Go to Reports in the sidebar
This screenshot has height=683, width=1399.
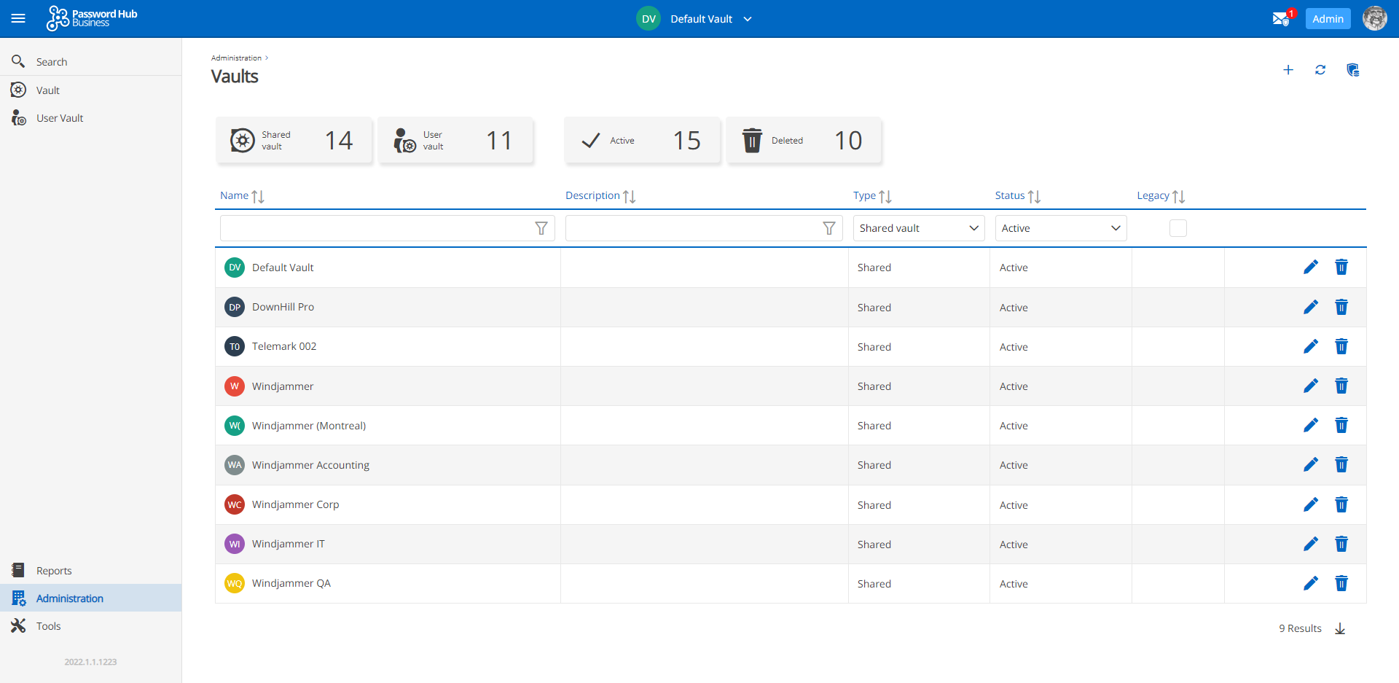(x=54, y=571)
